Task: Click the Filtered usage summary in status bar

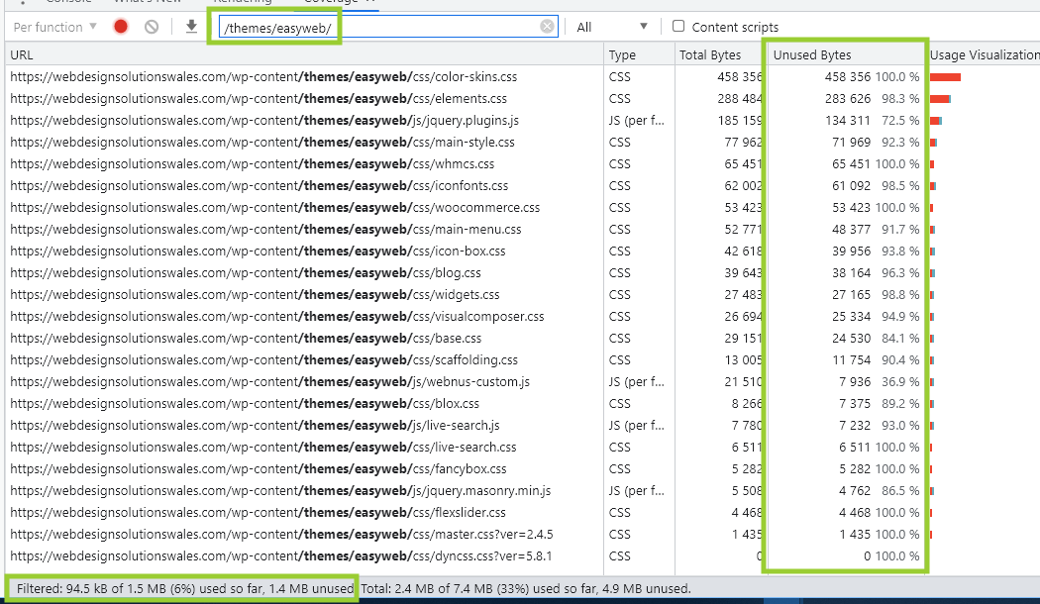Action: click(185, 589)
